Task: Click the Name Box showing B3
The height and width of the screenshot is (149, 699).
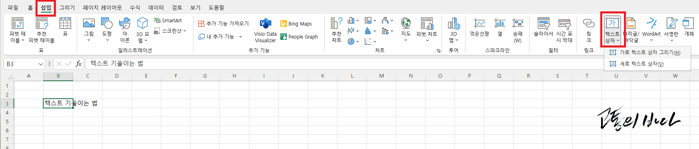Action: tap(20, 64)
